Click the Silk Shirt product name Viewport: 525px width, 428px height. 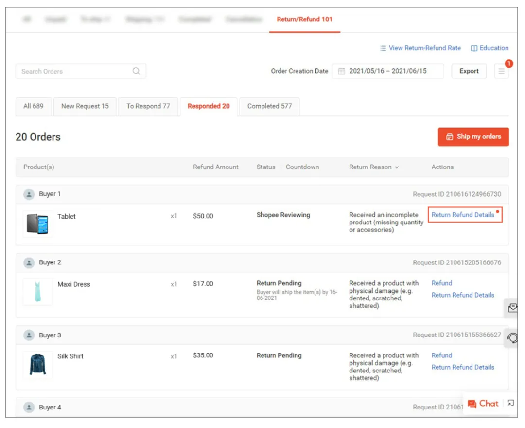(x=70, y=356)
